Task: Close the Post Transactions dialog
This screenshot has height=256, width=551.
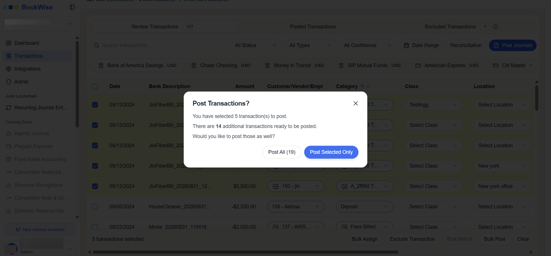Action: (356, 103)
